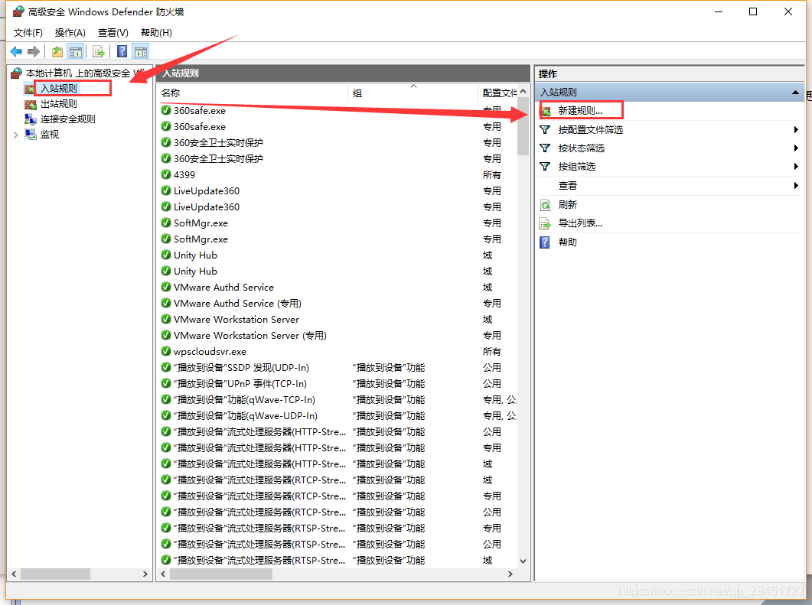Click the rule list horizontal scrollbar thumb
Screen dimensions: 812x605
(x=221, y=574)
